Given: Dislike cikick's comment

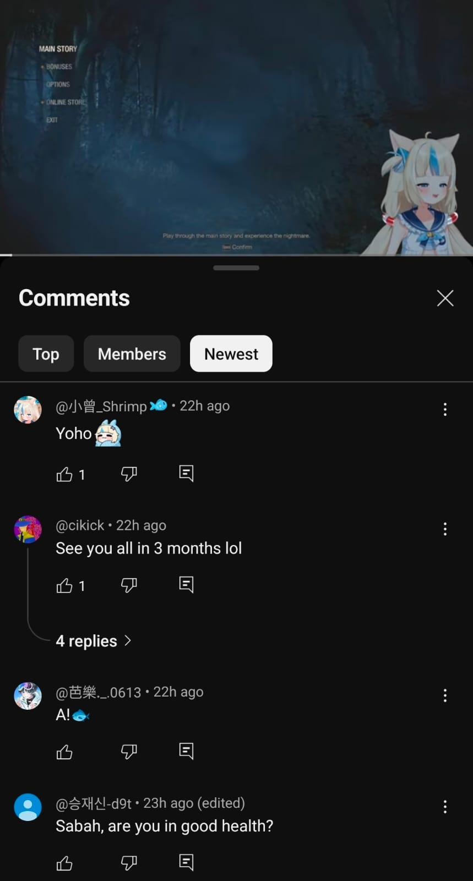Looking at the screenshot, I should pyautogui.click(x=129, y=585).
